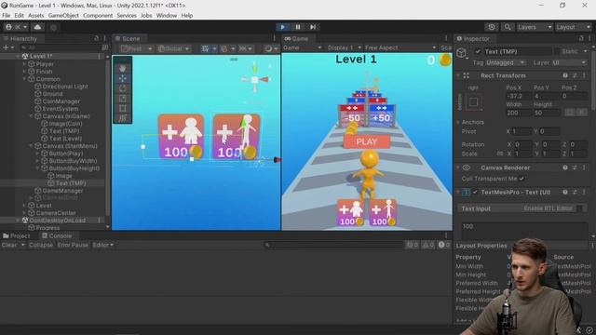Open the Account dropdown in the top toolbar
The height and width of the screenshot is (335, 596).
(x=17, y=27)
